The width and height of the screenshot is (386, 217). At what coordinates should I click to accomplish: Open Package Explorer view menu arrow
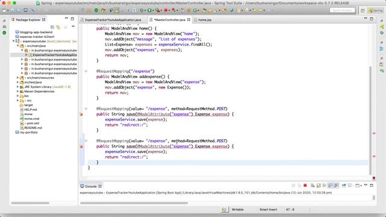pos(73,27)
